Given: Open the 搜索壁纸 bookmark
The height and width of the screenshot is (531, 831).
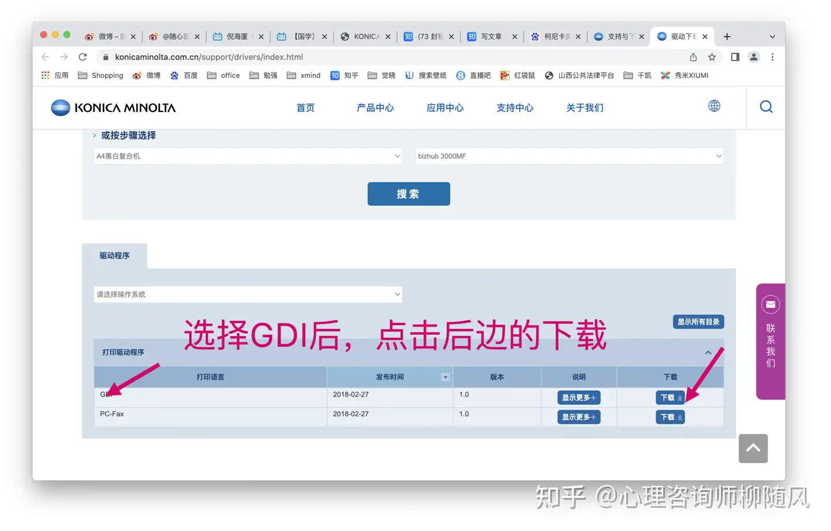Looking at the screenshot, I should [x=426, y=76].
